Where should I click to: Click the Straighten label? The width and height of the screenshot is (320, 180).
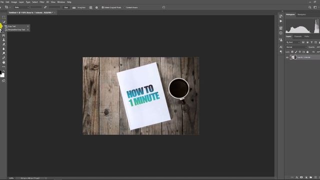[x=81, y=7]
